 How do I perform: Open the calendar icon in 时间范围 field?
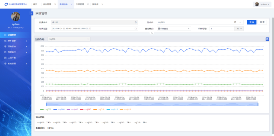pos(136,28)
